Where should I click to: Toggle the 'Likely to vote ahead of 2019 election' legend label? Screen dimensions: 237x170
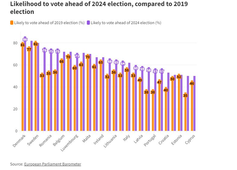point(49,23)
